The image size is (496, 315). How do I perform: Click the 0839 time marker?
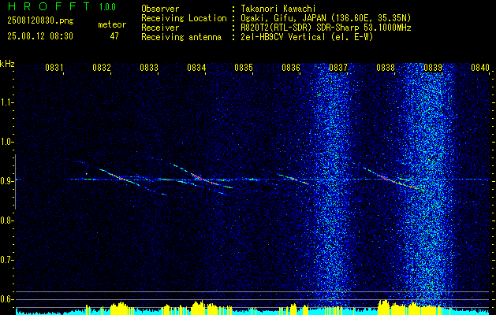[433, 67]
